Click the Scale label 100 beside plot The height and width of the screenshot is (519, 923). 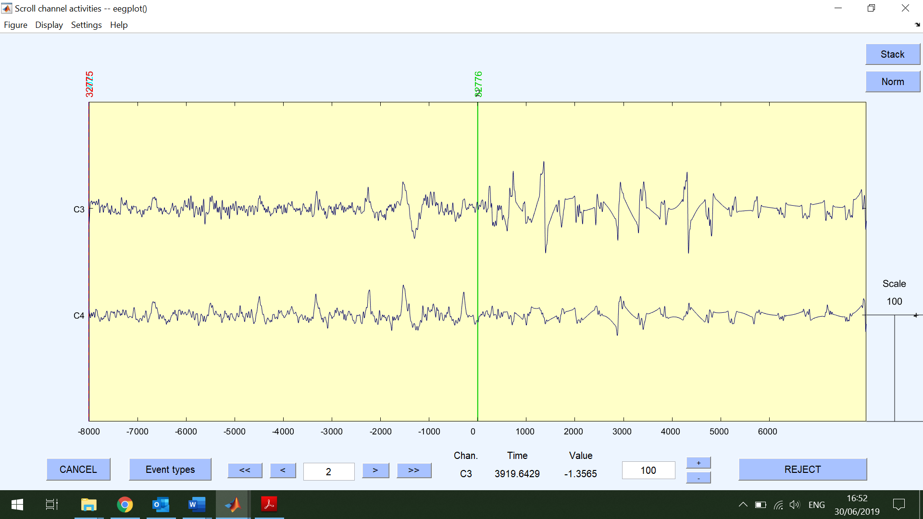(x=894, y=301)
